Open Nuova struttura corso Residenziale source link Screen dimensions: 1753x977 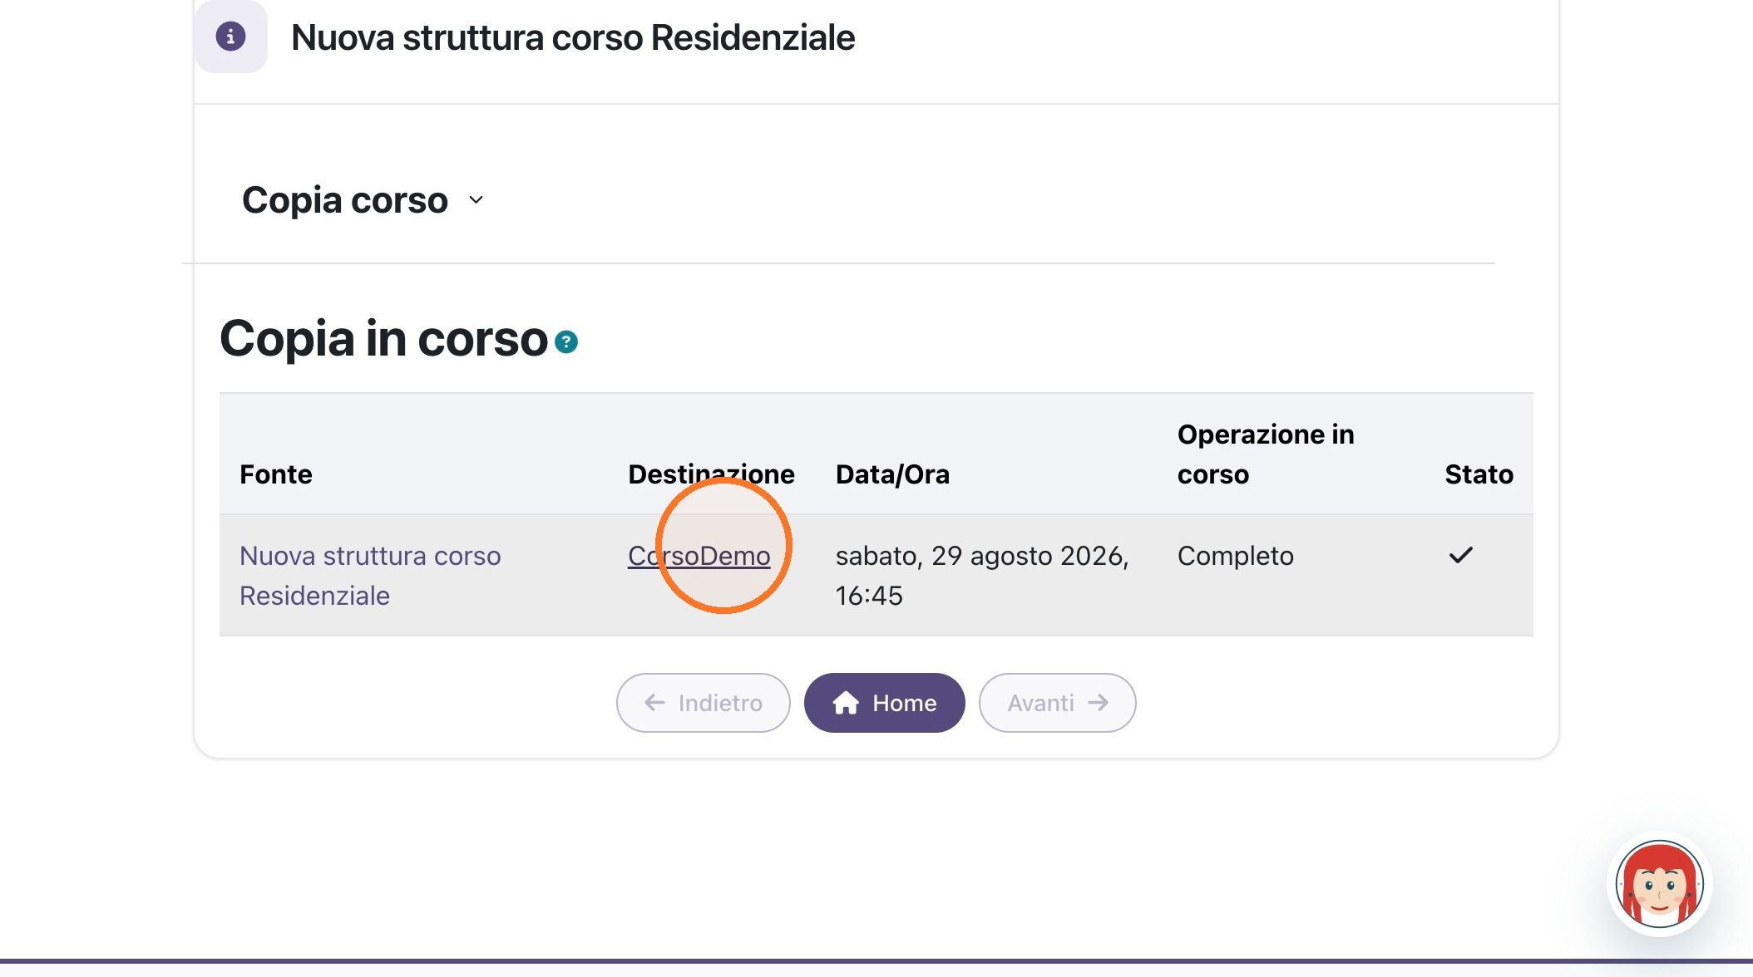tap(370, 576)
